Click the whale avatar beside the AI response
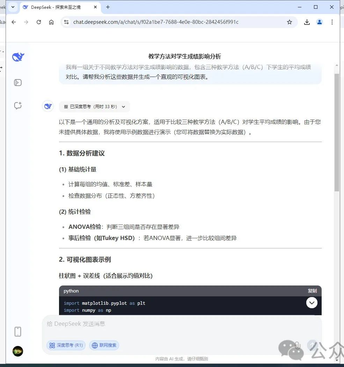Screen dimensions: 344x367 (48, 106)
